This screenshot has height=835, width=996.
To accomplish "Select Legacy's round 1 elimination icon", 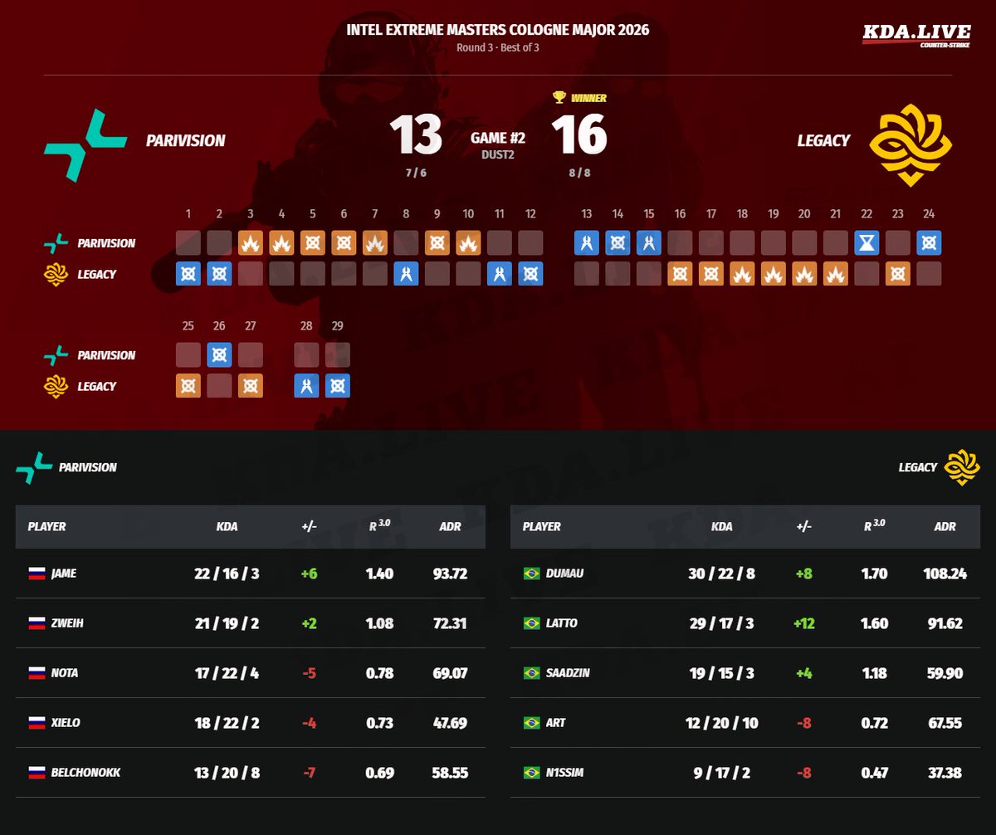I will tap(188, 273).
